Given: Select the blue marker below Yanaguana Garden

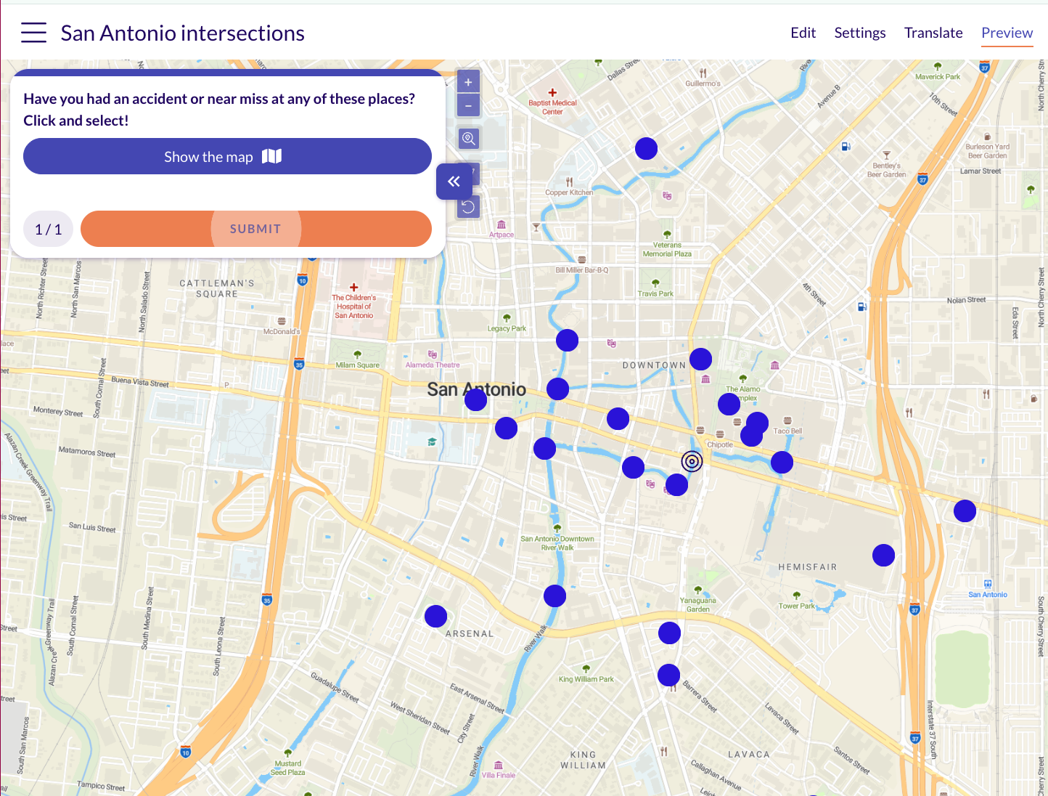Looking at the screenshot, I should pos(669,633).
